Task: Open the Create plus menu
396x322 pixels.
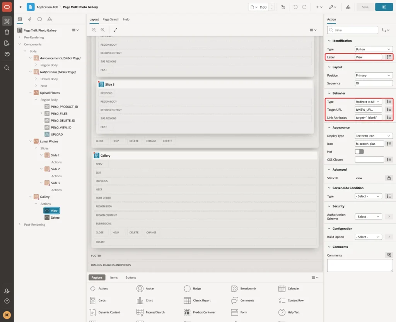Action: pos(319,7)
